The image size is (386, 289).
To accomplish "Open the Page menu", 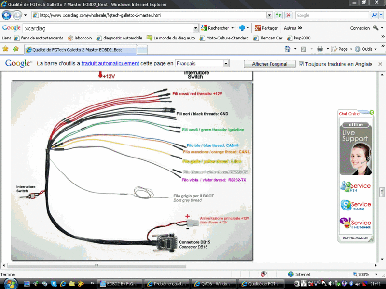I will 342,49.
